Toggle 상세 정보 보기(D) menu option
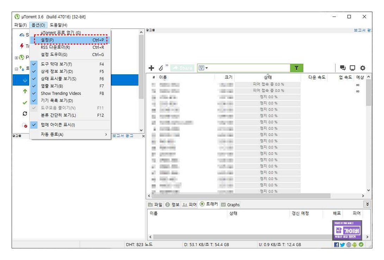The height and width of the screenshot is (260, 384). pyautogui.click(x=70, y=72)
